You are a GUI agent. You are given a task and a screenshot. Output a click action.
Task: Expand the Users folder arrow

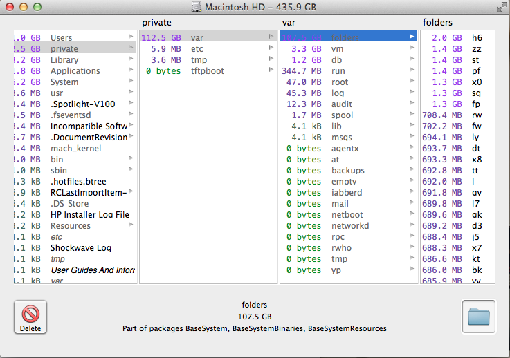(131, 37)
